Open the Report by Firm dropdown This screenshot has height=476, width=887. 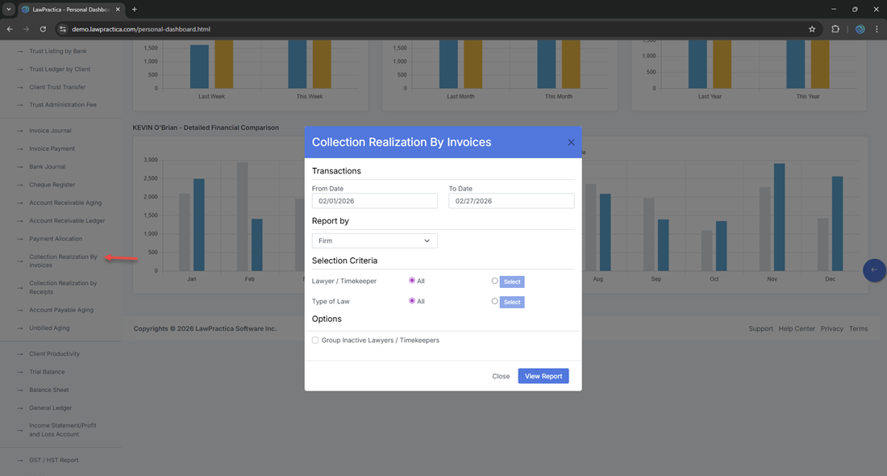374,240
